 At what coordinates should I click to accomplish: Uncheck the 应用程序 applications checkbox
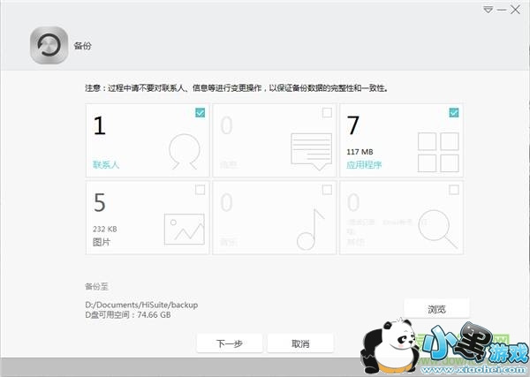coord(454,112)
